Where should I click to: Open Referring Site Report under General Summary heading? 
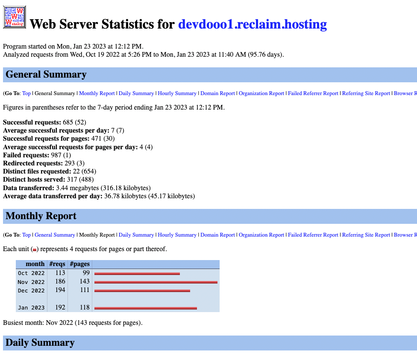click(x=366, y=93)
